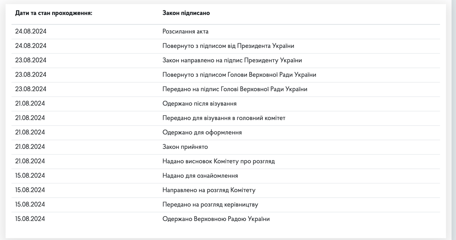
Task: Select the 'Розсилання акта' status entry
Action: 185,32
